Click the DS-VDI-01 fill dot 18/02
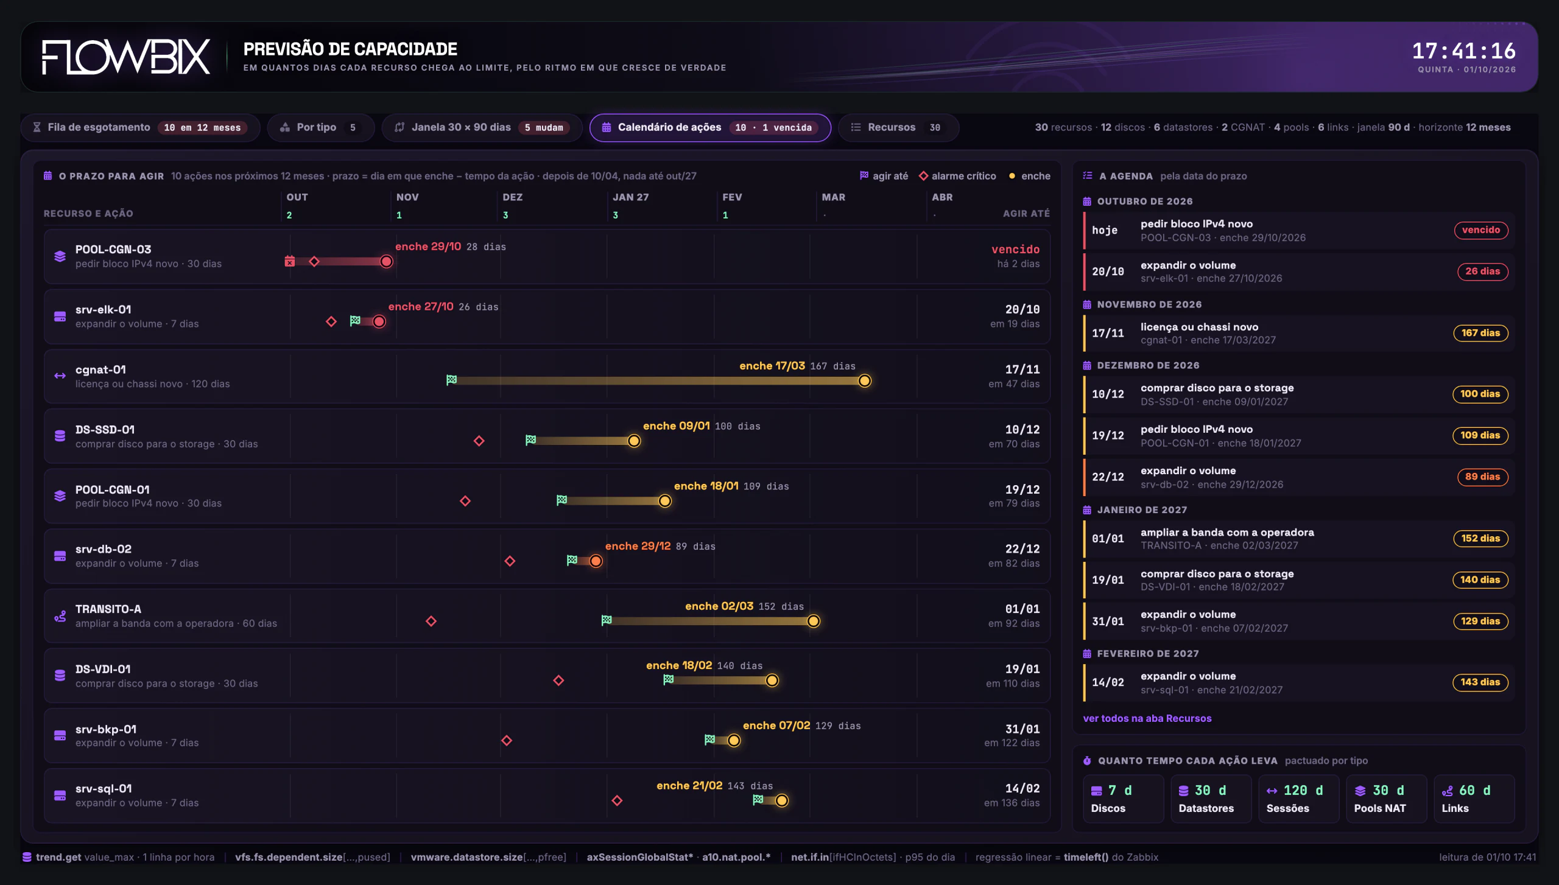The width and height of the screenshot is (1559, 885). pyautogui.click(x=772, y=680)
